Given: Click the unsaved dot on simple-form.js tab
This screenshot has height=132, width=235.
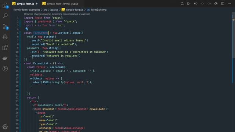Looking at the screenshot, I should point(37,4).
